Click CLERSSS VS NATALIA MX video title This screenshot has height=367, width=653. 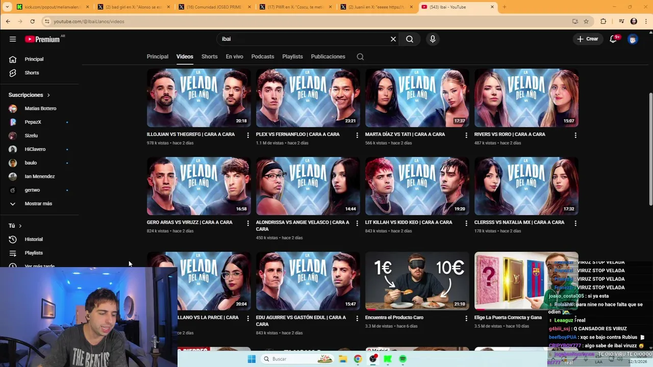pyautogui.click(x=519, y=222)
